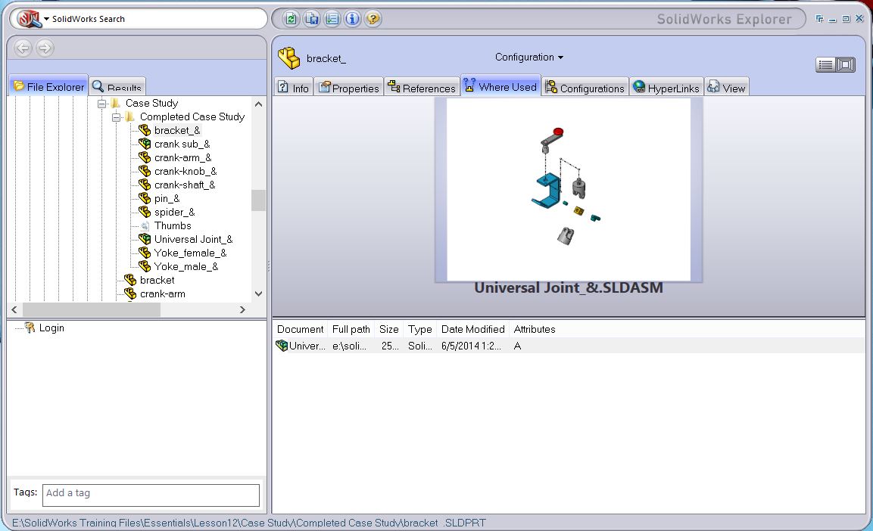The height and width of the screenshot is (531, 873).
Task: Sort by the Date Modified column header
Action: pyautogui.click(x=472, y=329)
